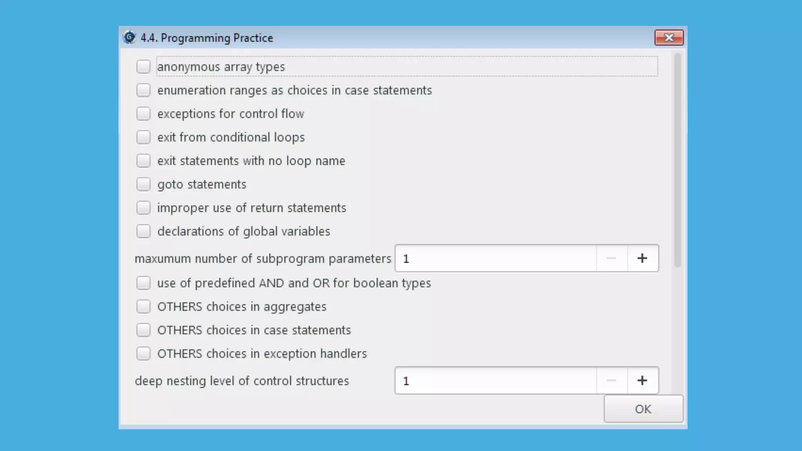Screen dimensions: 802x451
Task: Toggle OTHERS choices in case statements
Action: (x=143, y=330)
